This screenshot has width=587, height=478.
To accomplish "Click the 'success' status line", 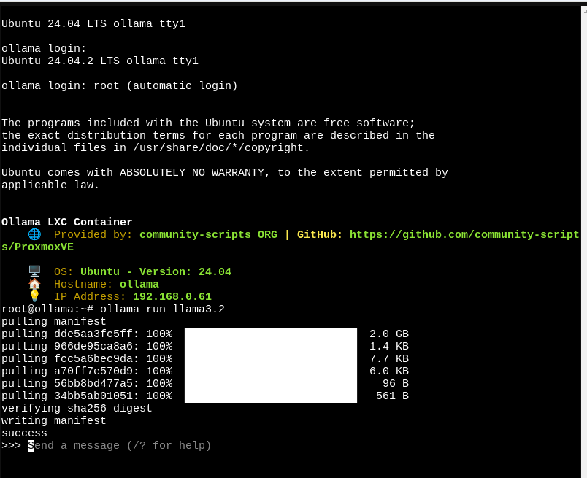I will coord(24,433).
